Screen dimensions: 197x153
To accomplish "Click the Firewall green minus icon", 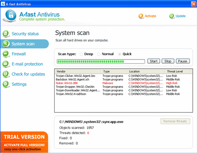I will (x=6, y=54).
